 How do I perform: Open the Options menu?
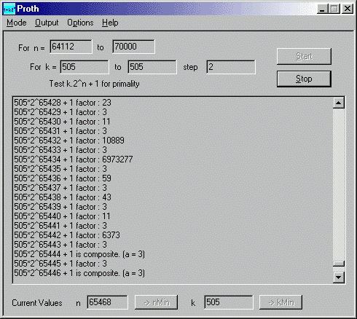point(80,23)
